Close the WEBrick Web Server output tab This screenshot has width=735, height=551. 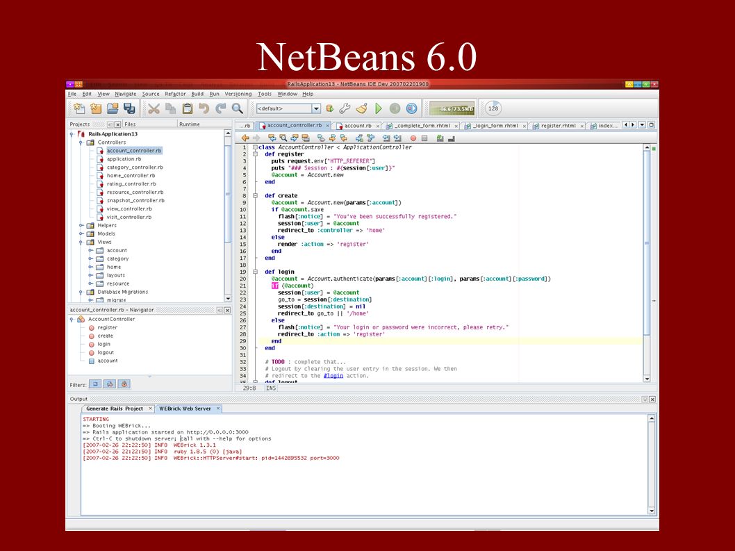(x=218, y=409)
